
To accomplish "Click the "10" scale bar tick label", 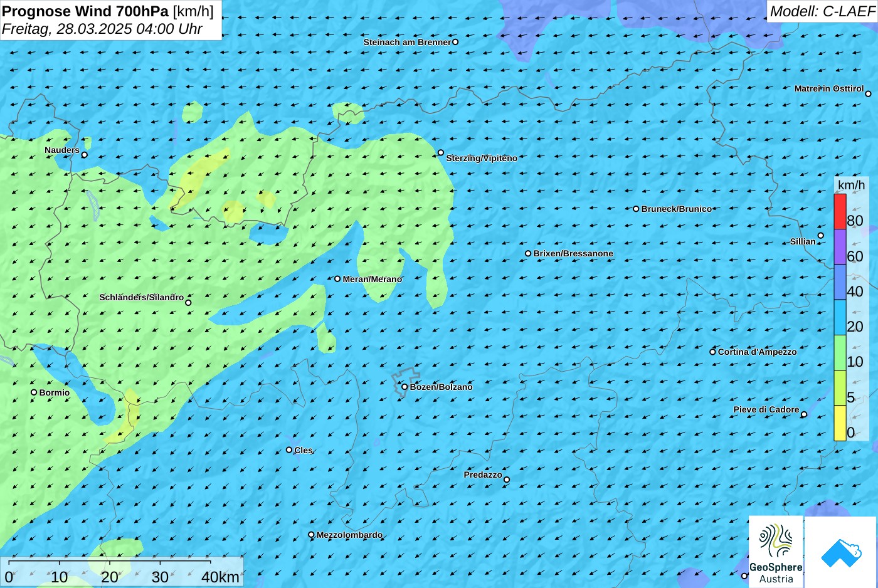I will pyautogui.click(x=60, y=577).
